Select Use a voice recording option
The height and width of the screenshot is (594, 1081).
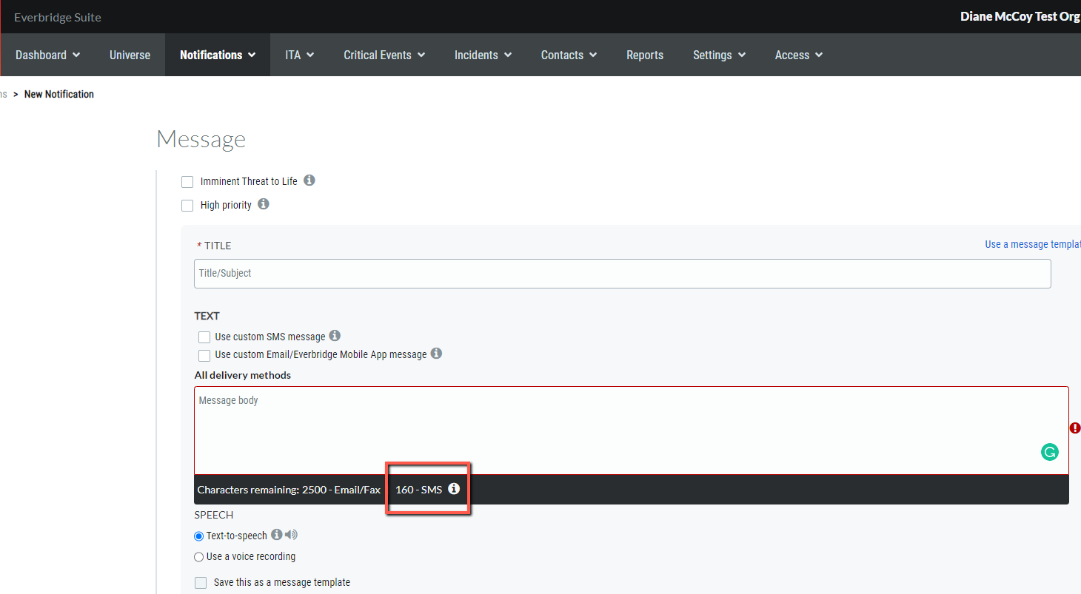click(198, 557)
